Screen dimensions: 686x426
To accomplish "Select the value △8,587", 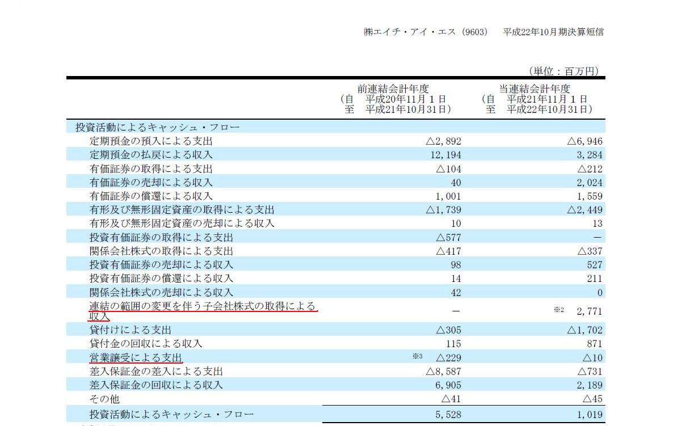I will tap(443, 372).
